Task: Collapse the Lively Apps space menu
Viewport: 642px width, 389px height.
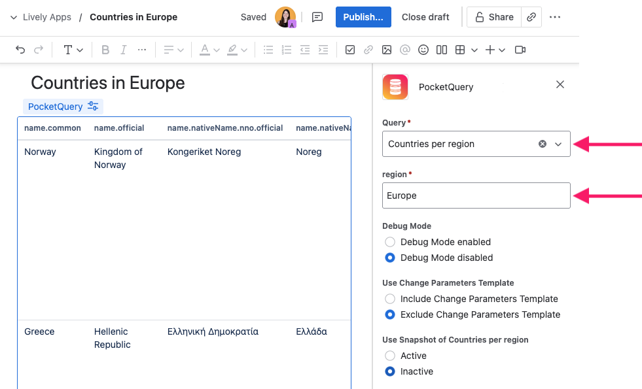Action: coord(13,17)
